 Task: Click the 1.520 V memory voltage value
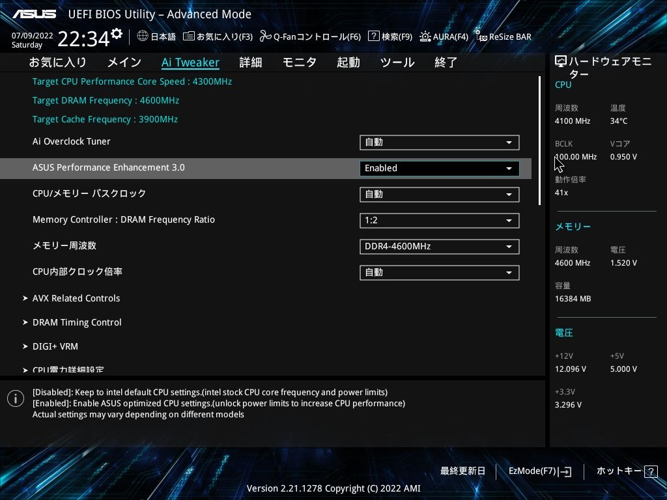coord(623,263)
